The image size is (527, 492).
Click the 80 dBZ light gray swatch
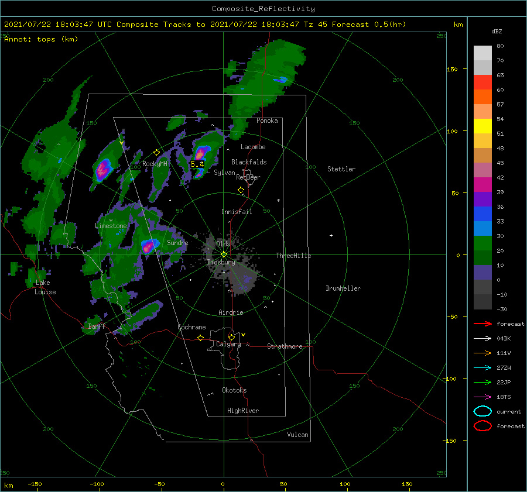point(482,53)
